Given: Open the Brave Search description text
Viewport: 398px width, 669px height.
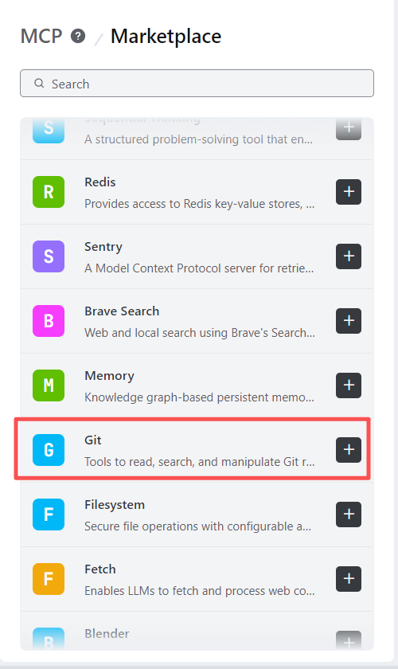Looking at the screenshot, I should 200,333.
